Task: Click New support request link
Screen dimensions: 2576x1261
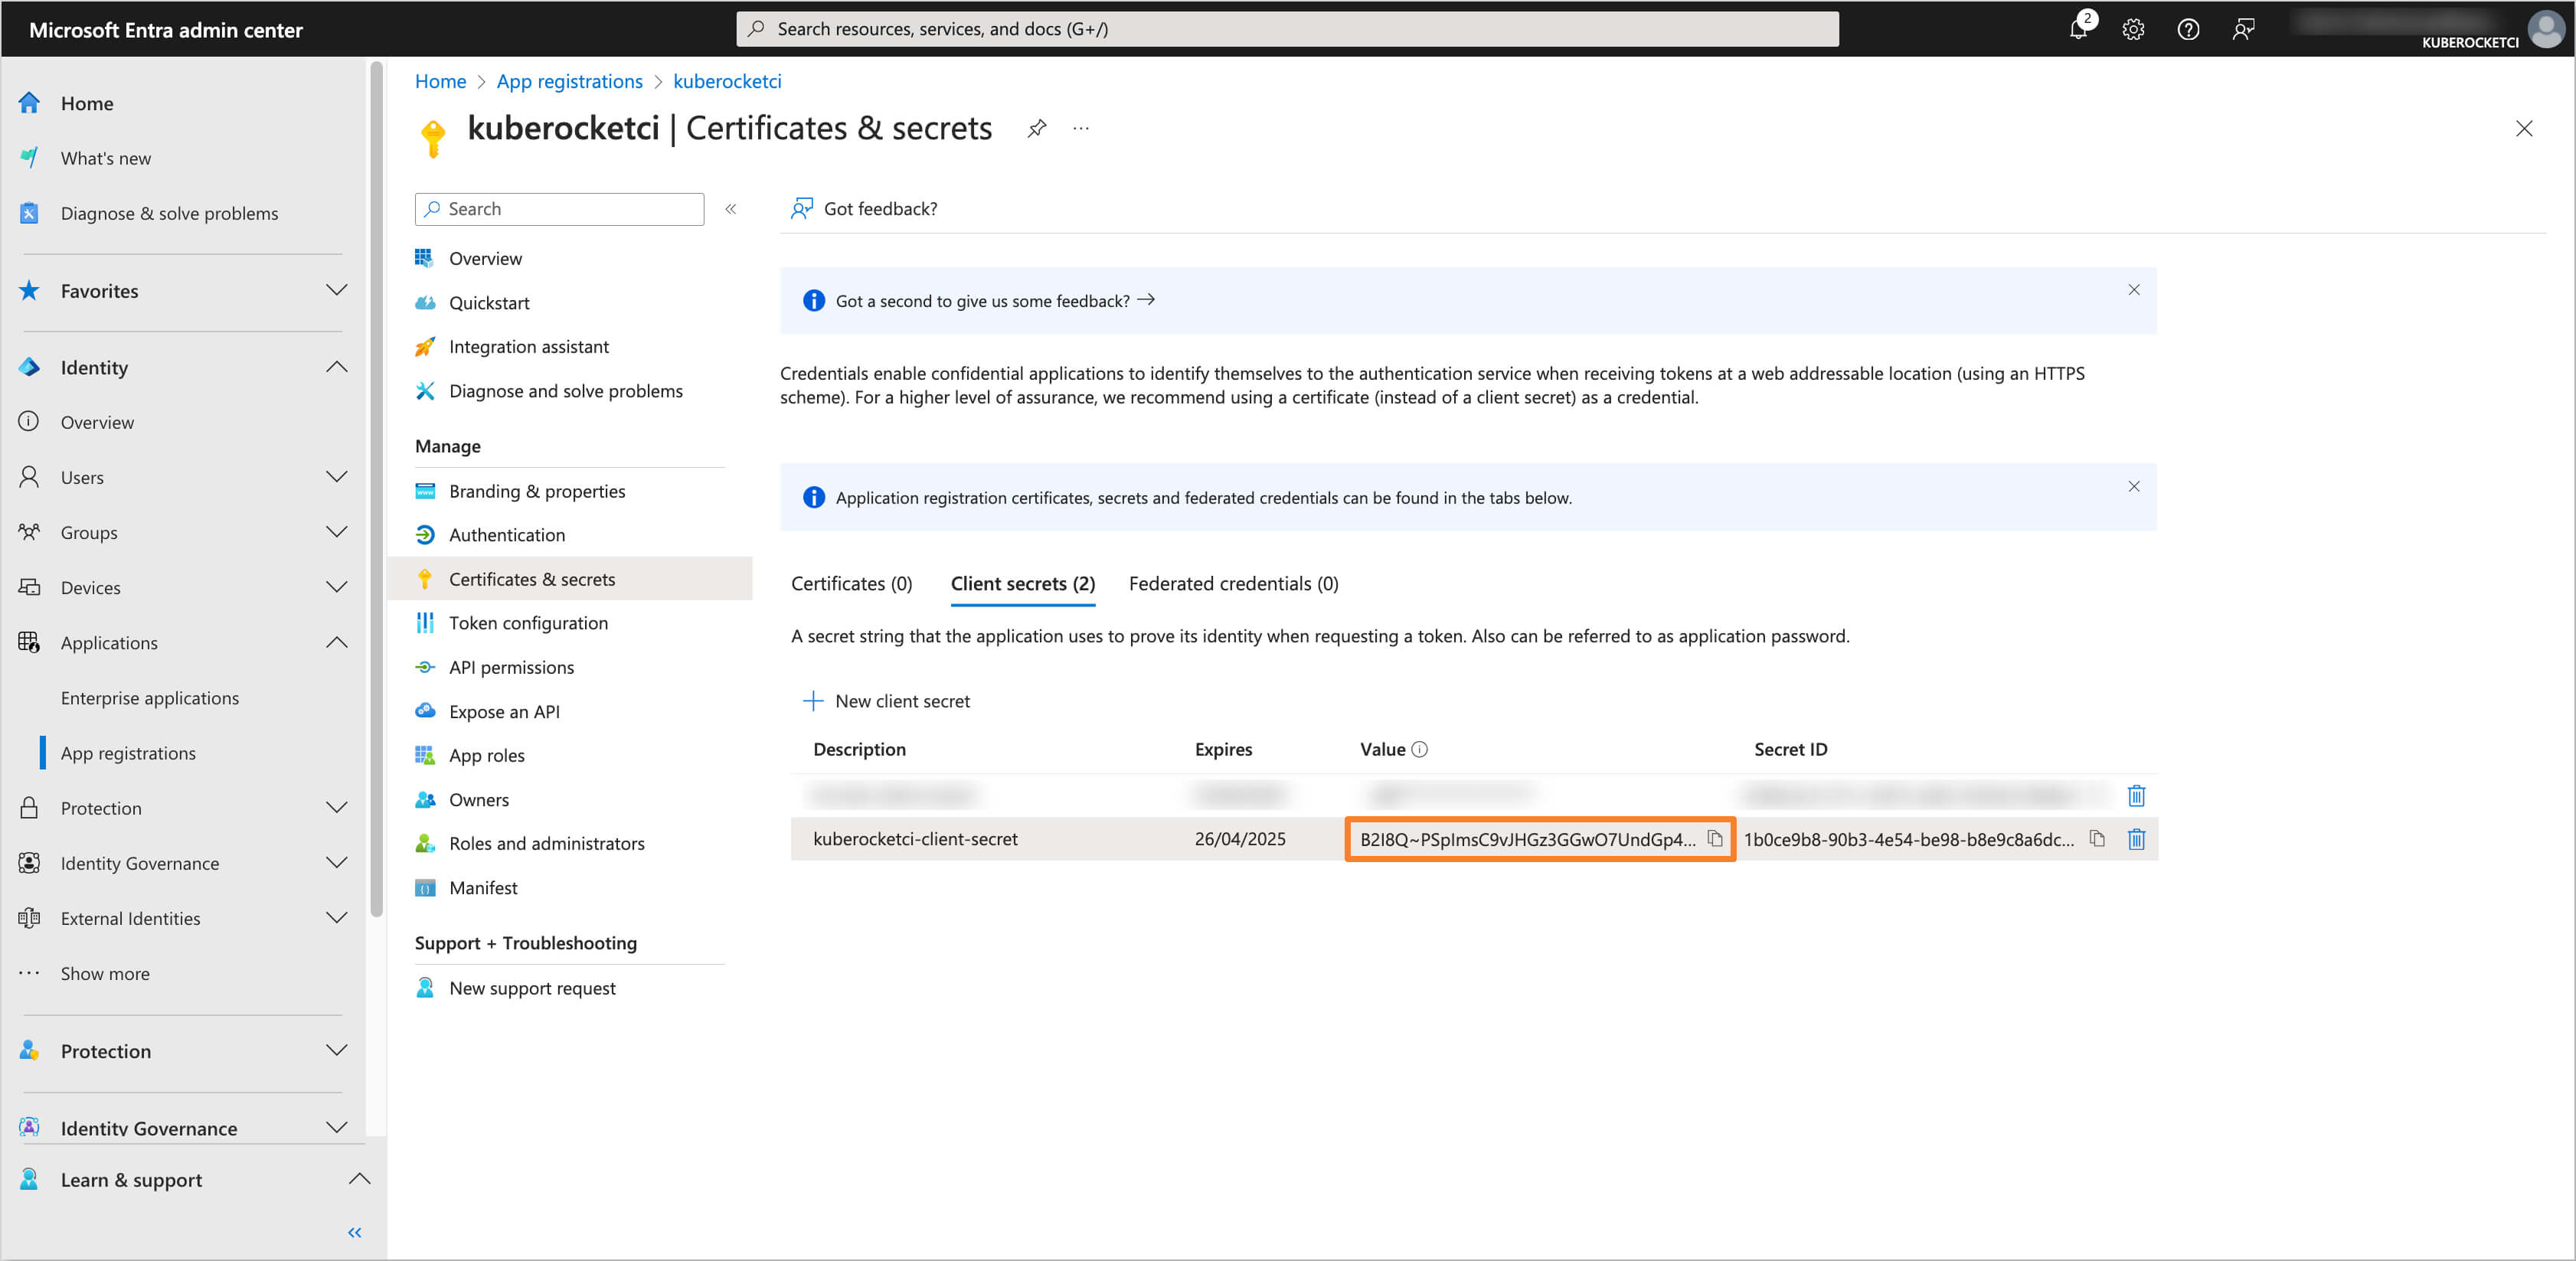Action: coord(532,987)
